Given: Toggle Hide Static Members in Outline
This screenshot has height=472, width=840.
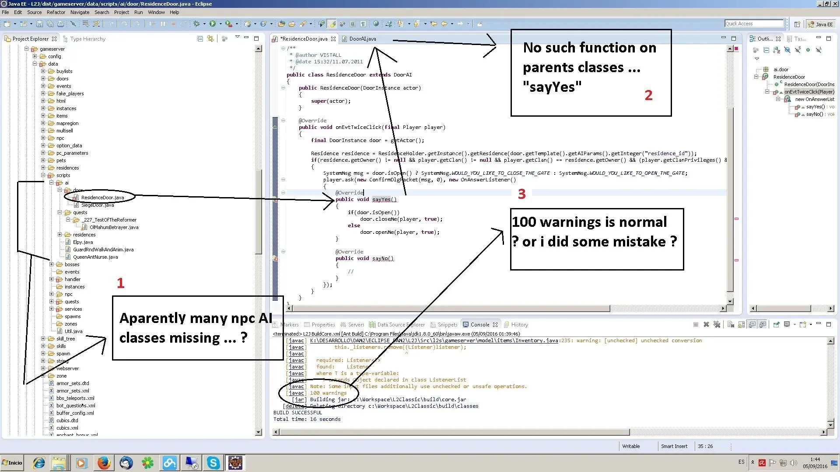Looking at the screenshot, I should point(798,50).
